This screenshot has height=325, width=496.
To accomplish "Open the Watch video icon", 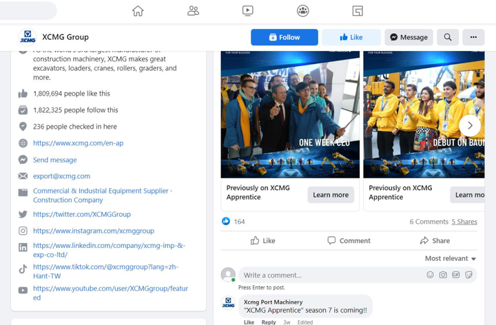I will tap(248, 11).
